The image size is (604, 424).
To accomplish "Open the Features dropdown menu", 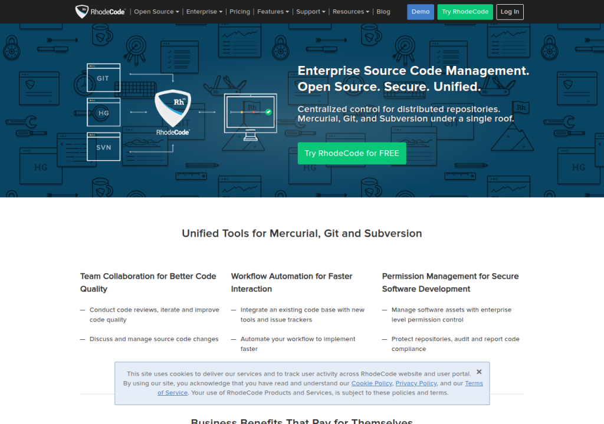I will click(x=273, y=12).
